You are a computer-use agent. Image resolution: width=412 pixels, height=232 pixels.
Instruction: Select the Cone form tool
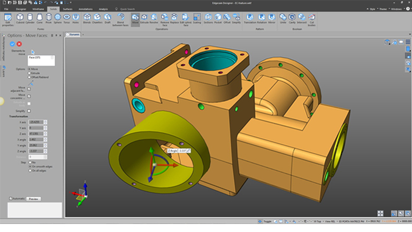tap(40, 19)
